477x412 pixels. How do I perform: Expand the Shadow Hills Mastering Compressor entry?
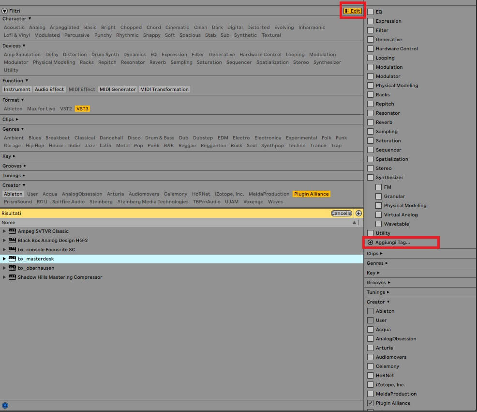click(4, 277)
